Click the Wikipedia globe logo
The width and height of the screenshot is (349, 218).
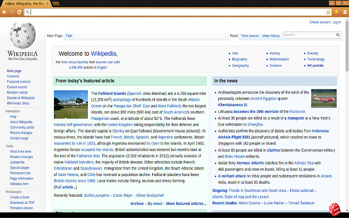(23, 35)
